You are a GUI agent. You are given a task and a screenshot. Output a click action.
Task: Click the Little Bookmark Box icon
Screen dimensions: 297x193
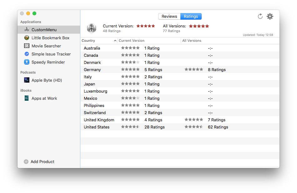tap(27, 38)
